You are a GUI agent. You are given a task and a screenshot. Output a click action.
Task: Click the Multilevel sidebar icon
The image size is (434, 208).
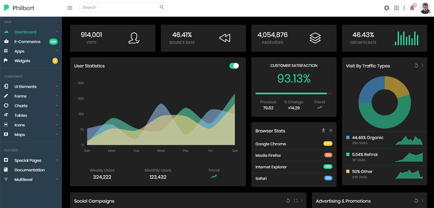(x=6, y=179)
